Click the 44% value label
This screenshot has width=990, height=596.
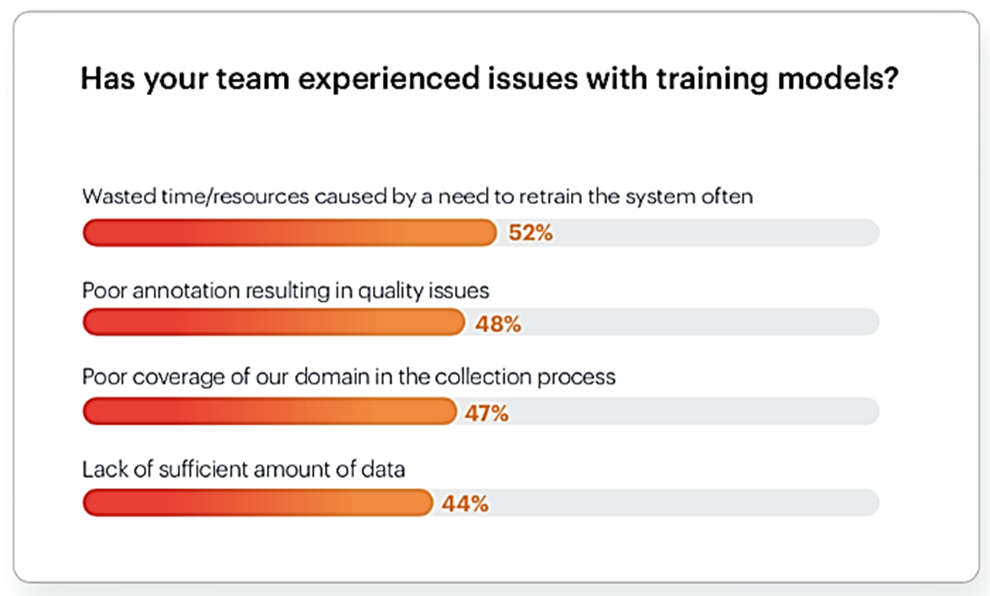click(465, 504)
